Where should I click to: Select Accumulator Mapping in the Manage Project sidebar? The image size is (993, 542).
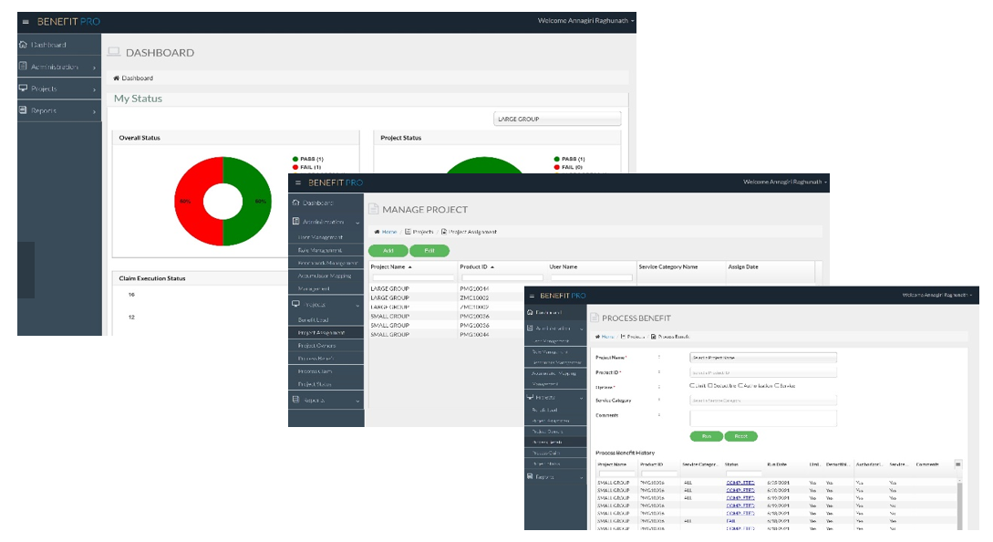pyautogui.click(x=325, y=276)
